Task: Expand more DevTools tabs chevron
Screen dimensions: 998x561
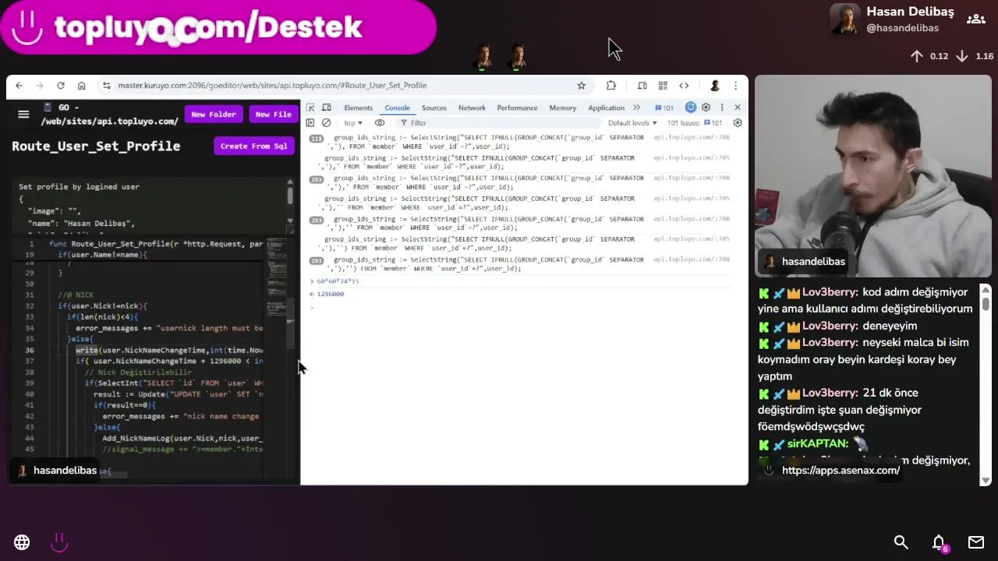Action: [x=636, y=108]
